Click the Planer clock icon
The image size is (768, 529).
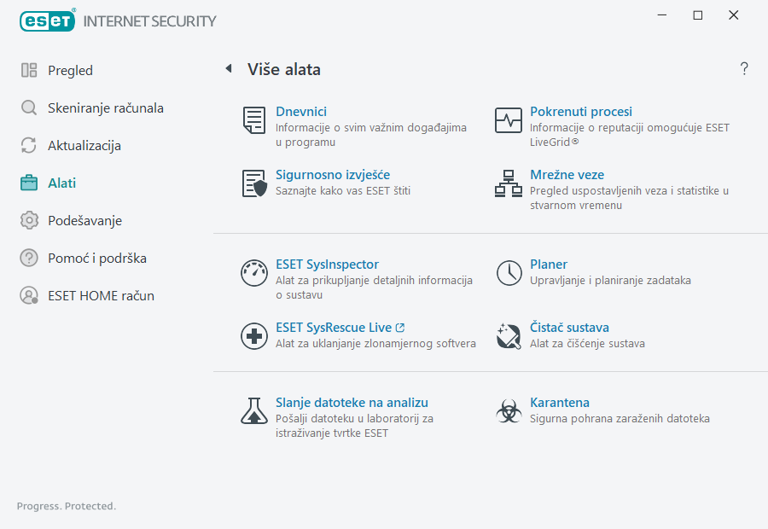(x=509, y=273)
